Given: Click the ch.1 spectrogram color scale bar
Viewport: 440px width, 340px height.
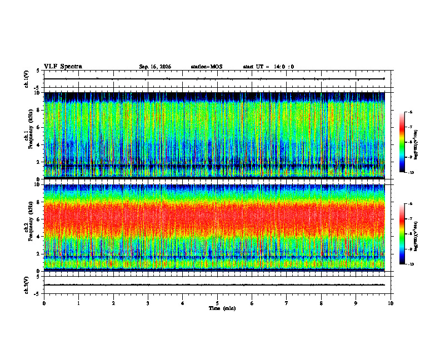Looking at the screenshot, I should [402, 142].
